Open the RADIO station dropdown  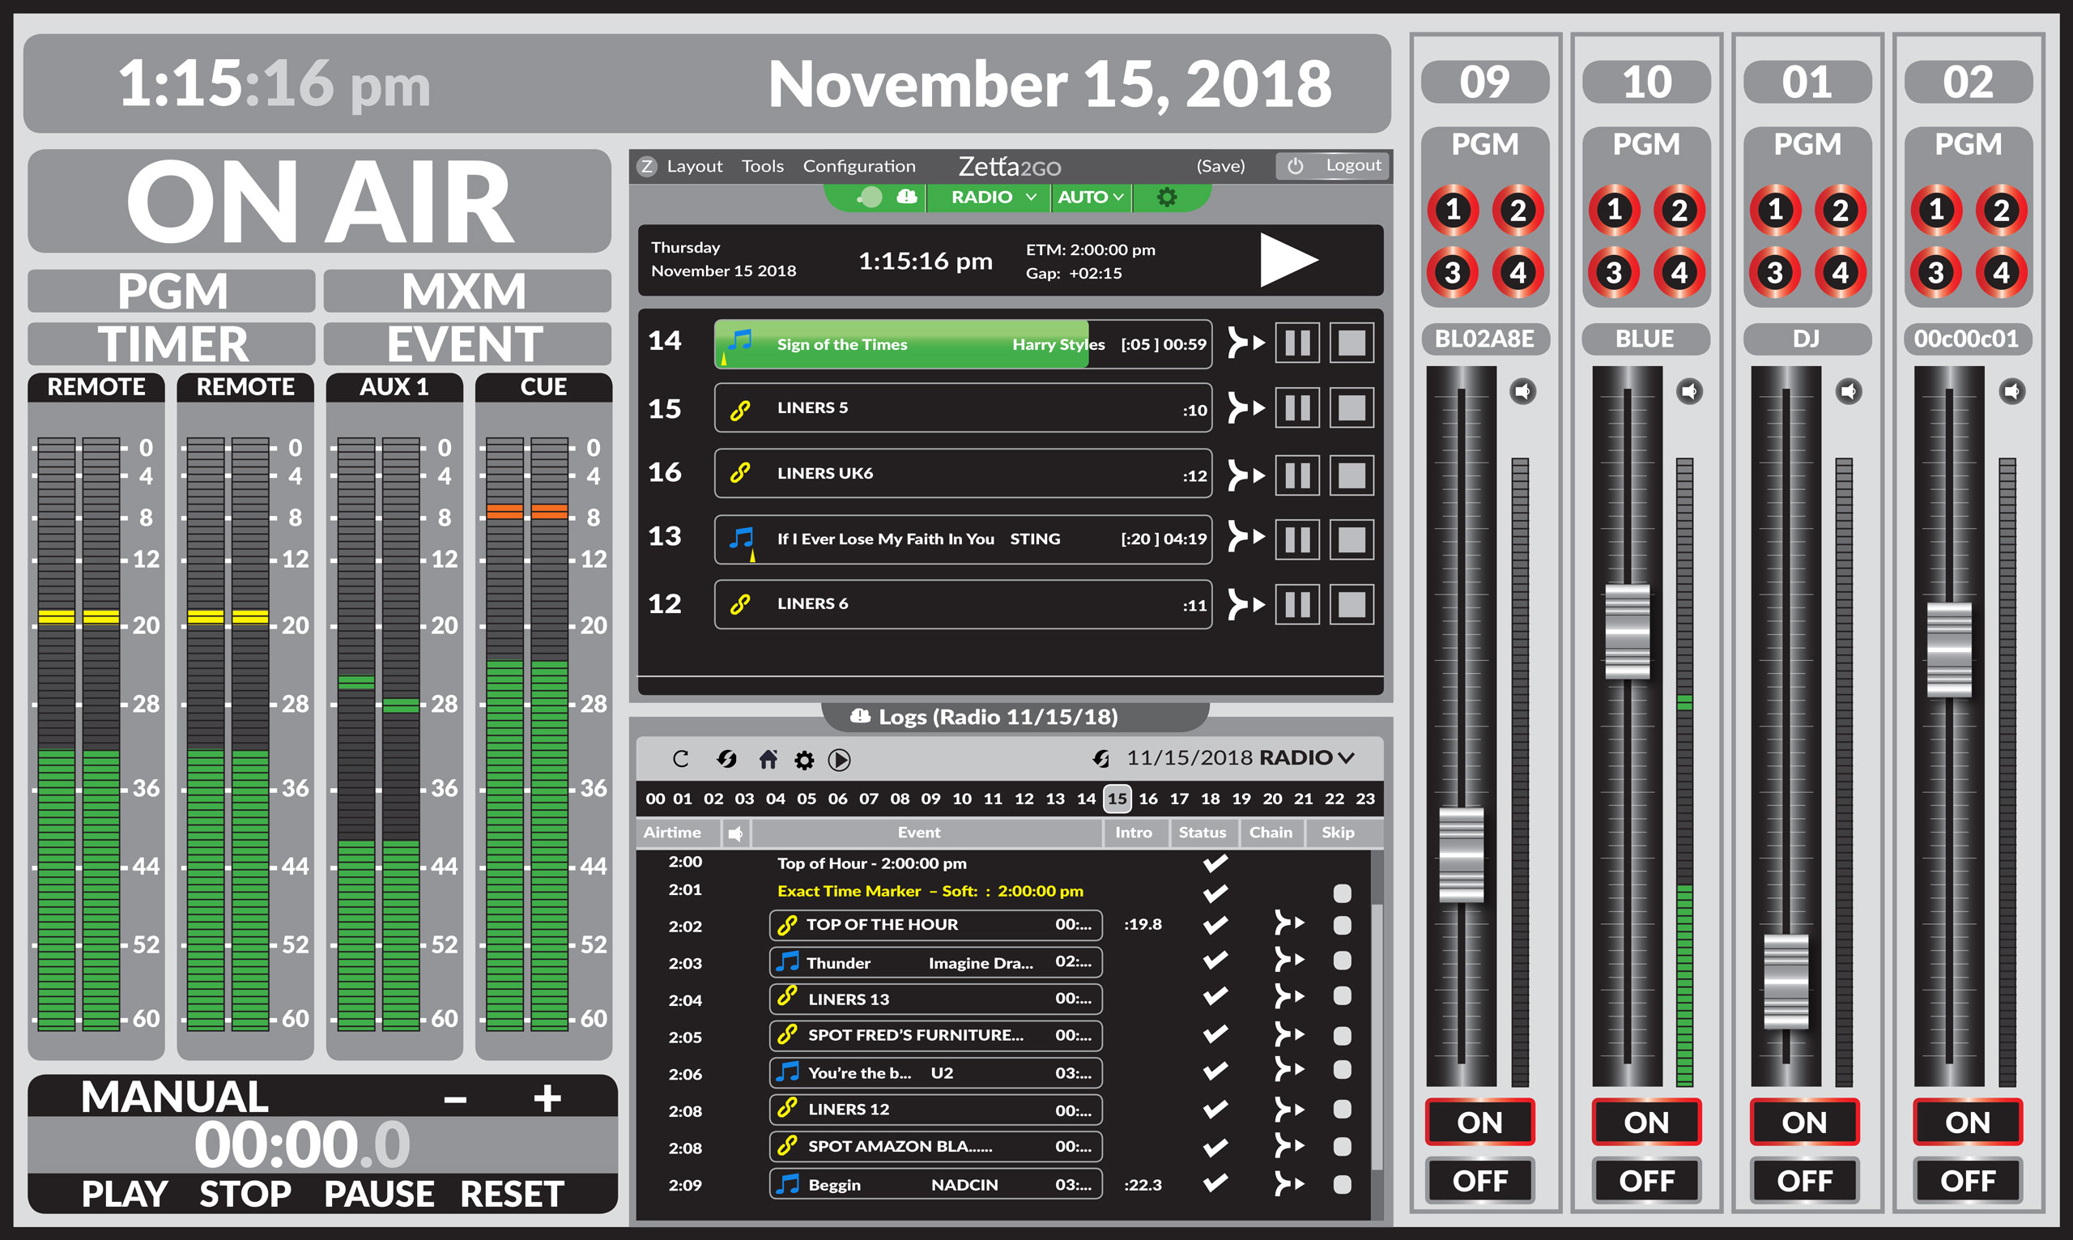[x=994, y=197]
